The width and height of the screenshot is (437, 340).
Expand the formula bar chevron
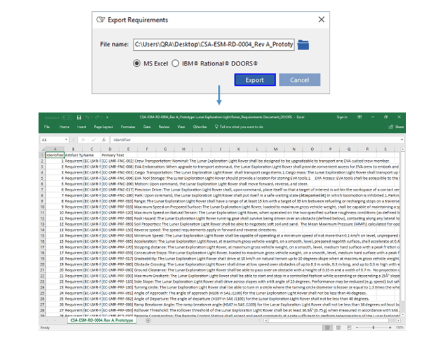[401, 140]
